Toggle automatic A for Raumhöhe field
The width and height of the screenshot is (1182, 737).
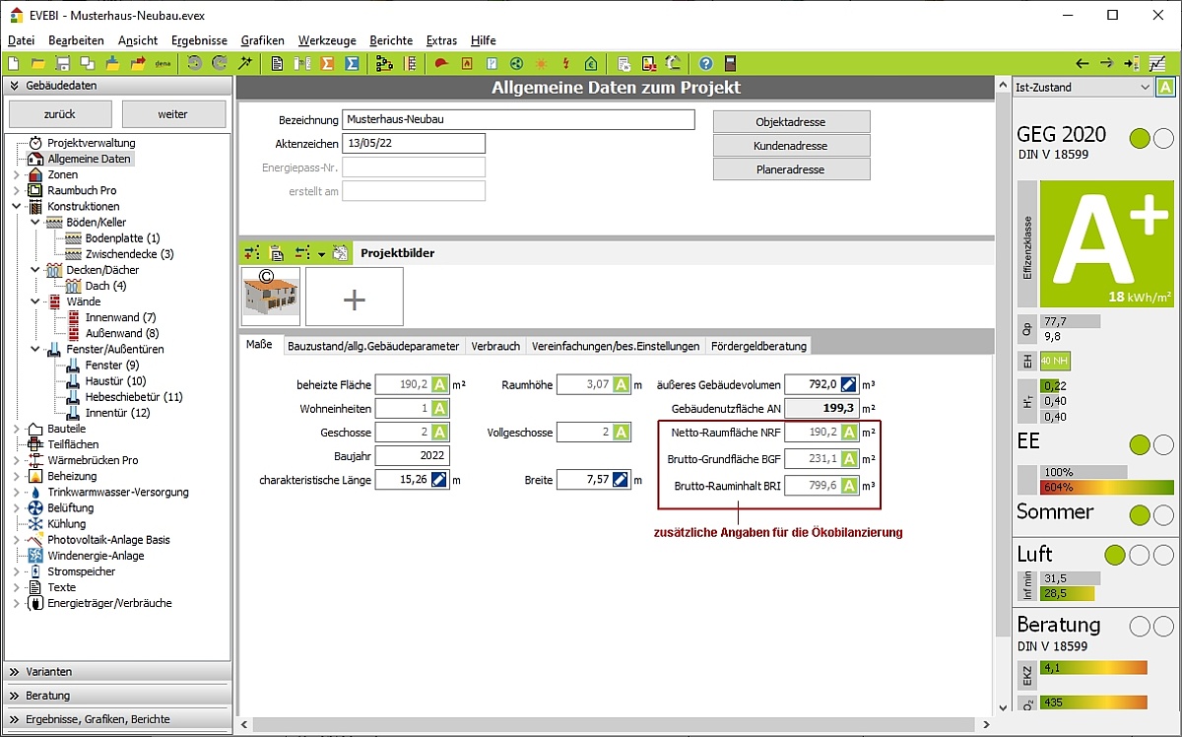[x=620, y=384]
